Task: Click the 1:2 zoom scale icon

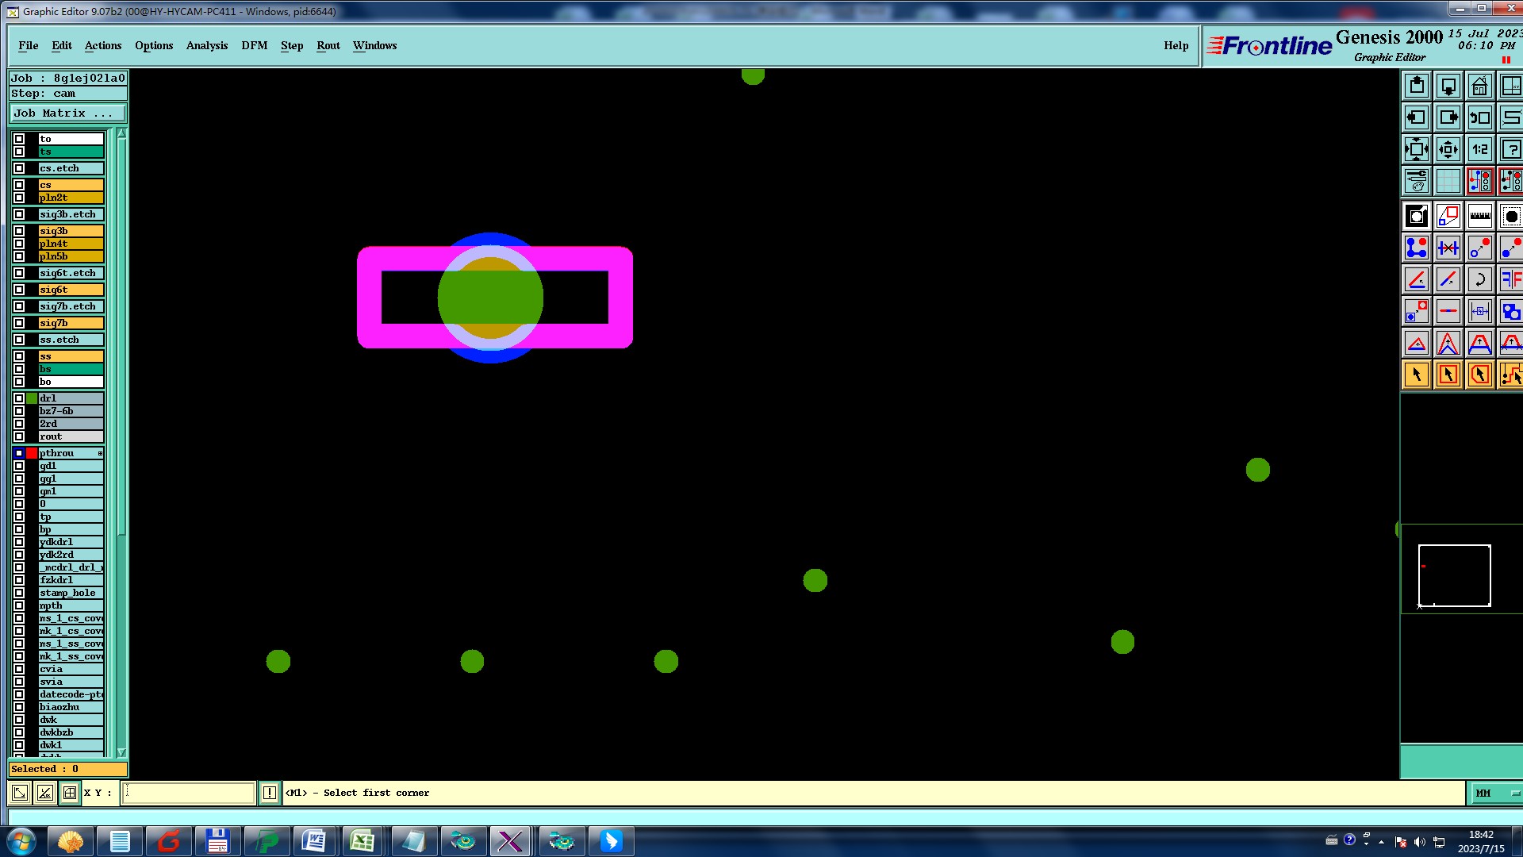Action: point(1479,149)
